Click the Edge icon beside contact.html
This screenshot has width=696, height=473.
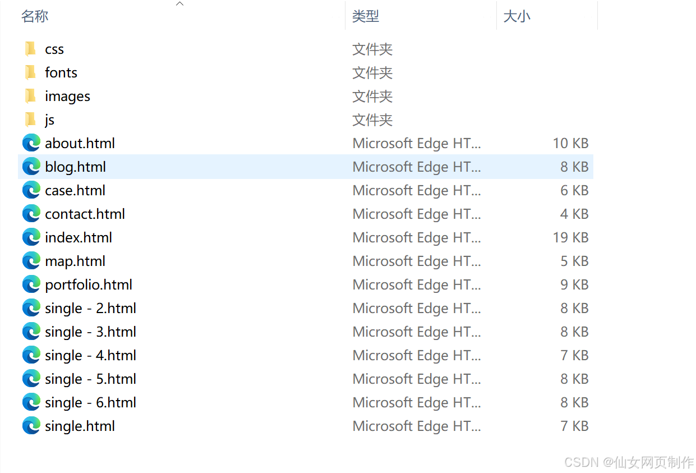[31, 213]
